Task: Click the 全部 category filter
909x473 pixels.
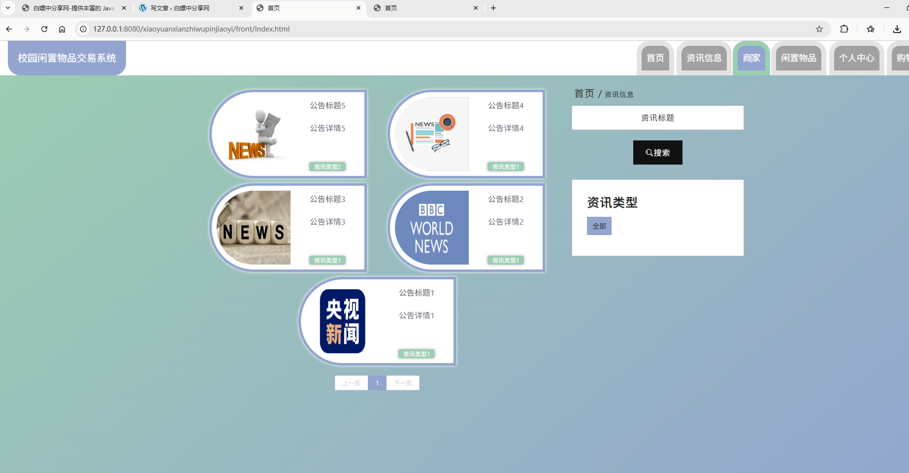Action: tap(599, 226)
